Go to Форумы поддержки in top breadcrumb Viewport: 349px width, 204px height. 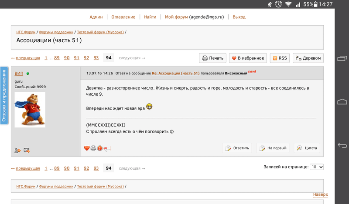(56, 32)
